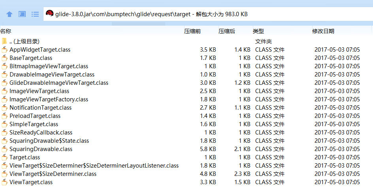Select DrawableImageViewTarget.class file name
The image size is (373, 196).
point(52,75)
